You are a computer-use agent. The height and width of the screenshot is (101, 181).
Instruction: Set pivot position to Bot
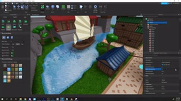[x=13, y=44]
